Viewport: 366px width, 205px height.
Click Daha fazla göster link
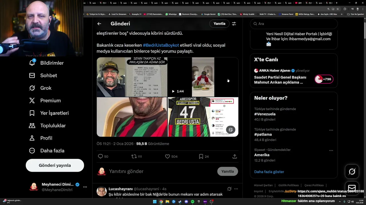(x=269, y=172)
